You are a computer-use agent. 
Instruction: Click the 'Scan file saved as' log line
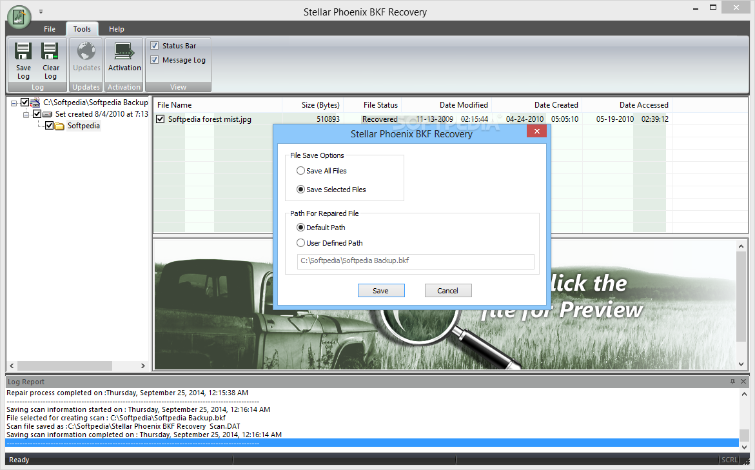tap(123, 426)
